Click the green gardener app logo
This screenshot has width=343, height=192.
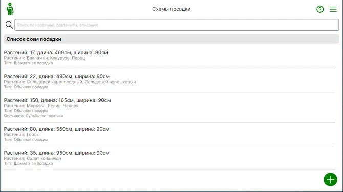[10, 9]
